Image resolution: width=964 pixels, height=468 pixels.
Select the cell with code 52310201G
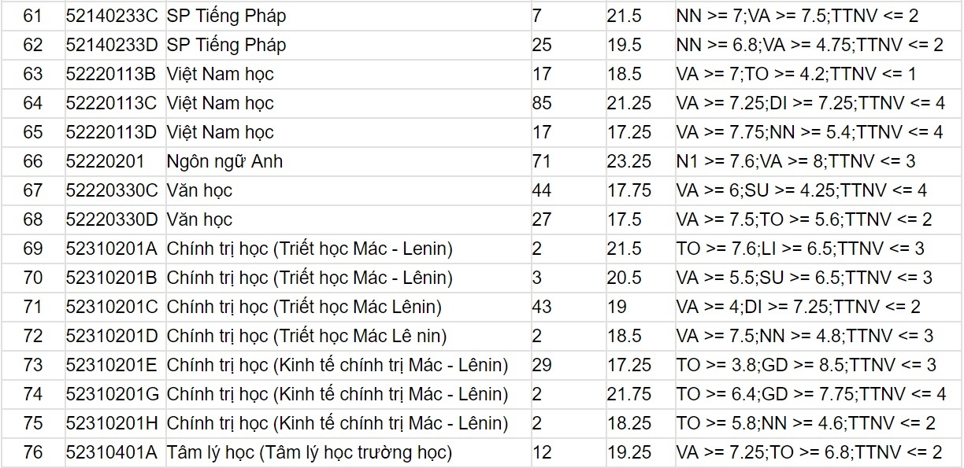pyautogui.click(x=111, y=394)
